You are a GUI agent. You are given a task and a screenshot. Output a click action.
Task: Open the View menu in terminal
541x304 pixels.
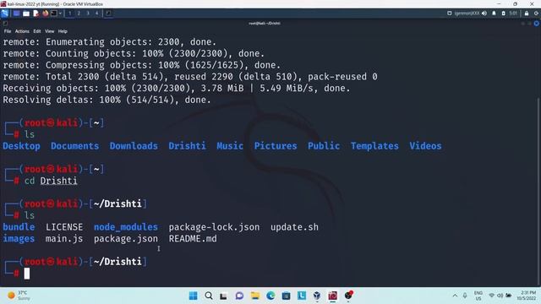[49, 31]
